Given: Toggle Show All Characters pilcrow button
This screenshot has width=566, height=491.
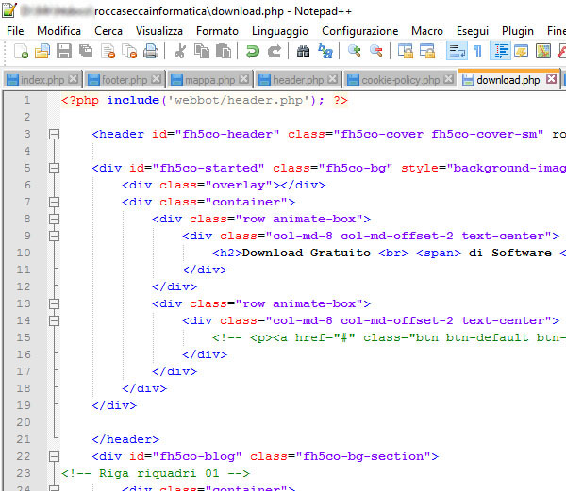Looking at the screenshot, I should pos(477,51).
